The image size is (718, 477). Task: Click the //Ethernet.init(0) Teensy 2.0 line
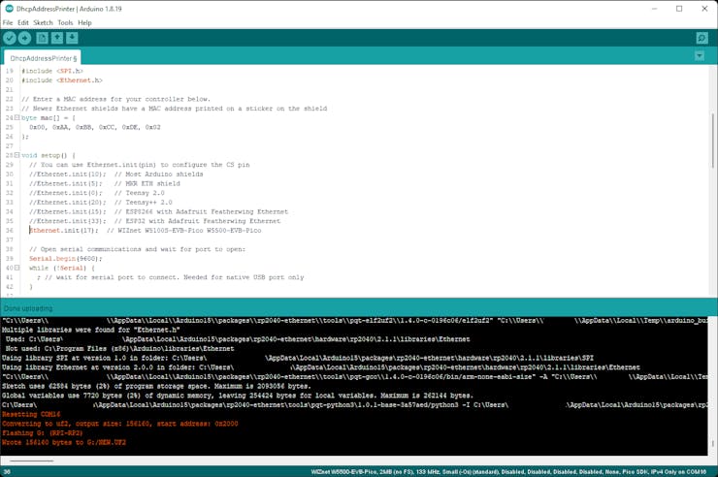click(97, 193)
